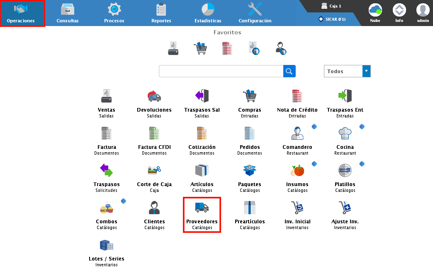Open the Artículos catalog

tap(202, 170)
